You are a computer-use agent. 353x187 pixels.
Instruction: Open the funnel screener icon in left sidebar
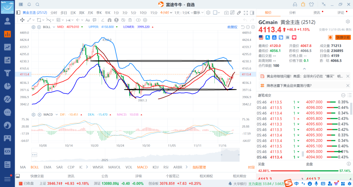(8, 73)
